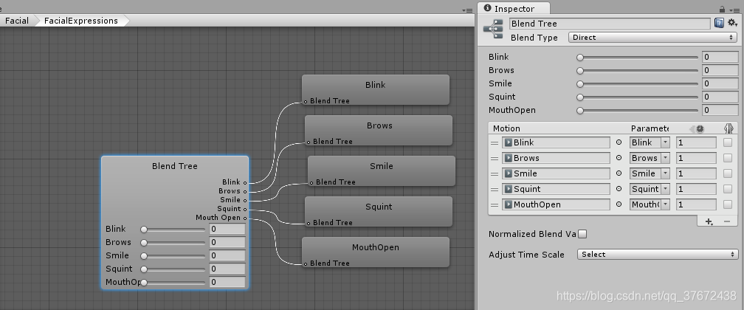Select the MouthOpen blend tree node

375,252
